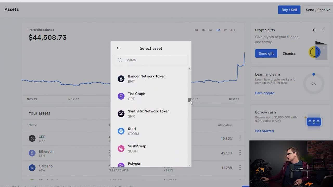333x187 pixels.
Task: Click the Allocation column header
Action: tap(225, 125)
